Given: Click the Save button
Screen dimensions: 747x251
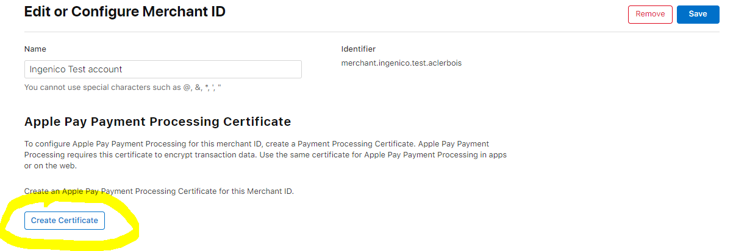Looking at the screenshot, I should point(698,14).
